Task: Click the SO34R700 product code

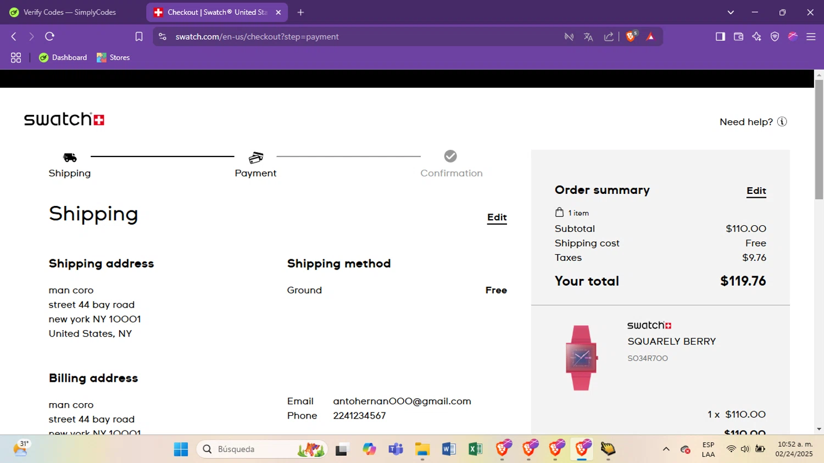Action: (648, 359)
